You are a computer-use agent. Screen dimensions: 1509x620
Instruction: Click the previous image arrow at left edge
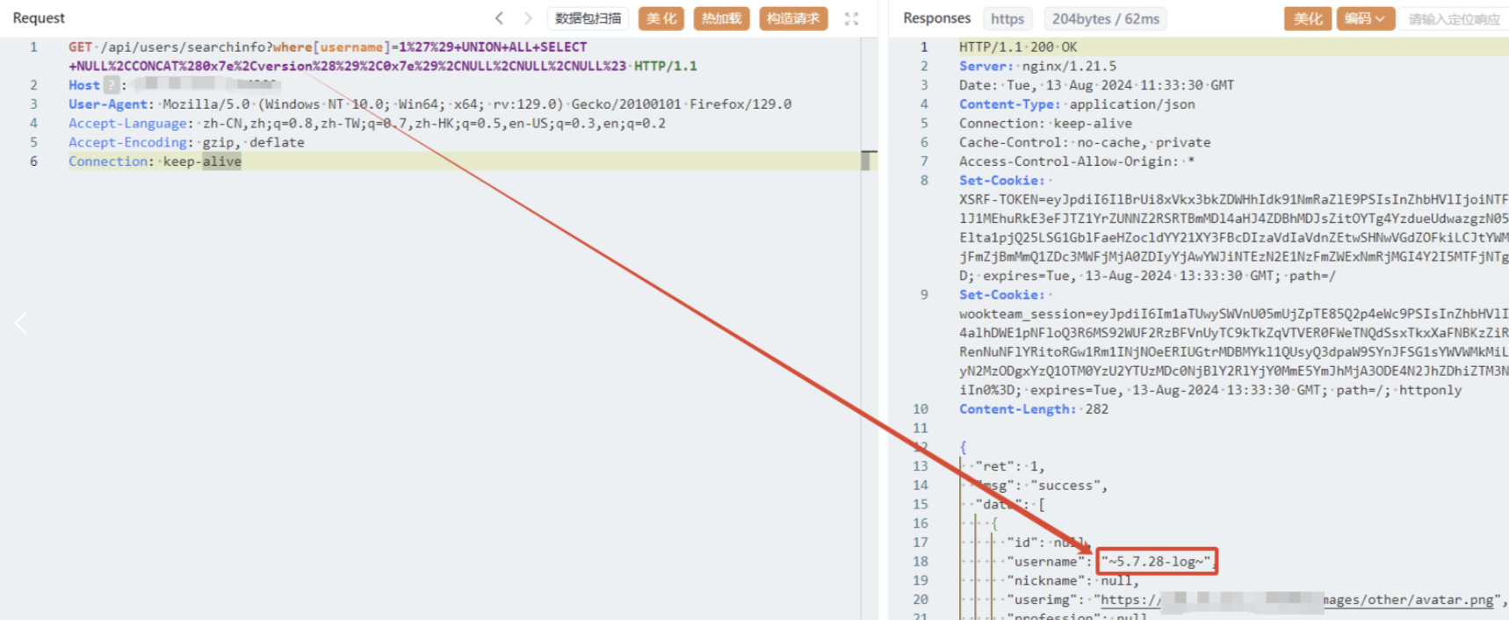click(21, 323)
